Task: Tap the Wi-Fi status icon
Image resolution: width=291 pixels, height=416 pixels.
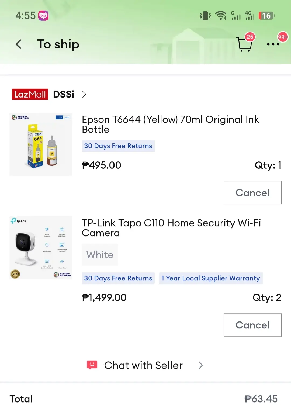Action: click(x=221, y=16)
